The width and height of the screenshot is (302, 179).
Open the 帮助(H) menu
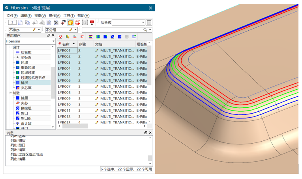pyautogui.click(x=83, y=16)
